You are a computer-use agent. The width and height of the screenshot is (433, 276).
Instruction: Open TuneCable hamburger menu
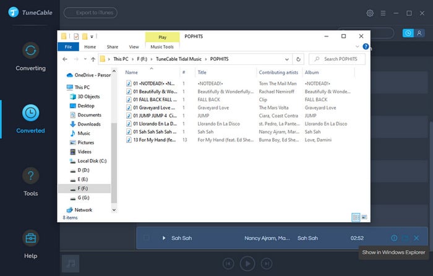pos(383,13)
